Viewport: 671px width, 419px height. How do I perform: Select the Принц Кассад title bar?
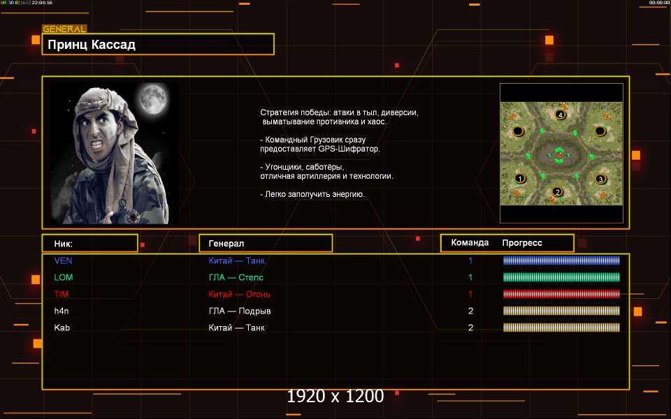[x=157, y=45]
